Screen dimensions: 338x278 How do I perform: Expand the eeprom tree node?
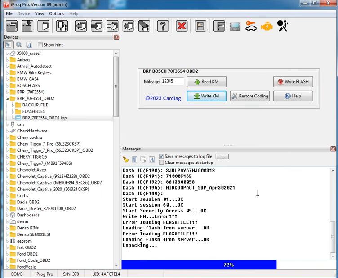(7, 241)
